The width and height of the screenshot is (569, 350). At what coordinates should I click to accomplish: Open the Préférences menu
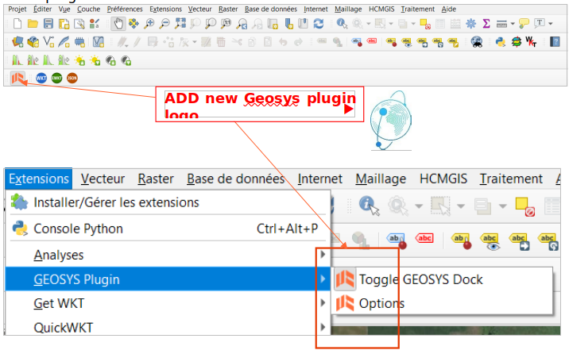tap(125, 9)
